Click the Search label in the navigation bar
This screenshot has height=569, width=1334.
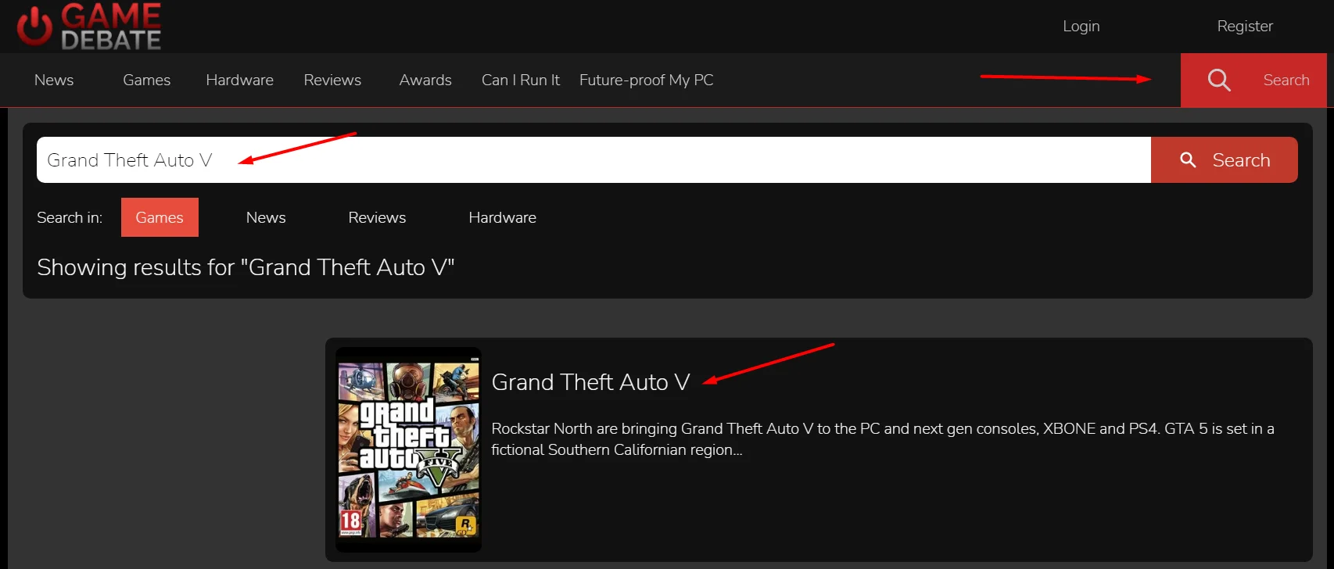[x=1286, y=80]
